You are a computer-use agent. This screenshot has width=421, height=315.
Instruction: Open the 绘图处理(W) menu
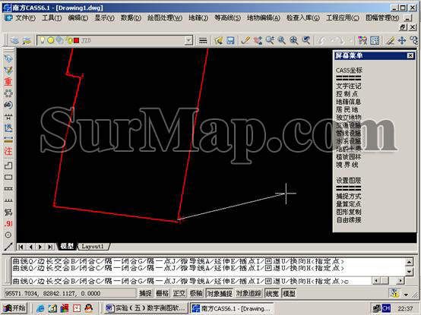(x=165, y=18)
